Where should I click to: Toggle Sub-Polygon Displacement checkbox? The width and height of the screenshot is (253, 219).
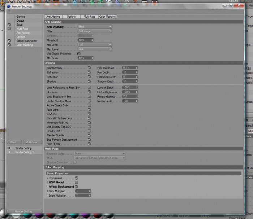[89, 140]
